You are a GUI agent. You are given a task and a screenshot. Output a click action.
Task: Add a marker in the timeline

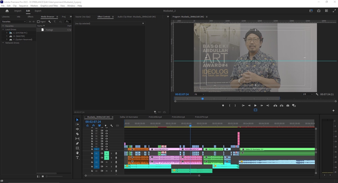tap(105, 126)
